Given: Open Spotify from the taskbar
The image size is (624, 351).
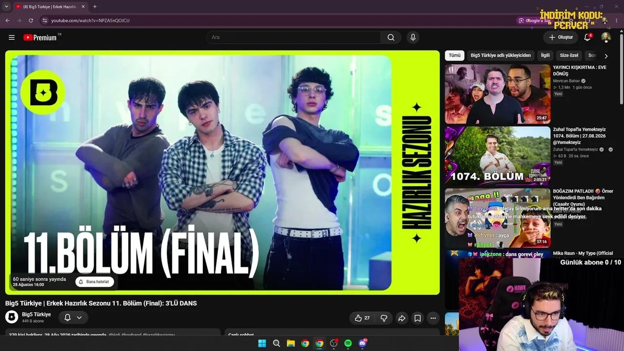Looking at the screenshot, I should [x=348, y=343].
